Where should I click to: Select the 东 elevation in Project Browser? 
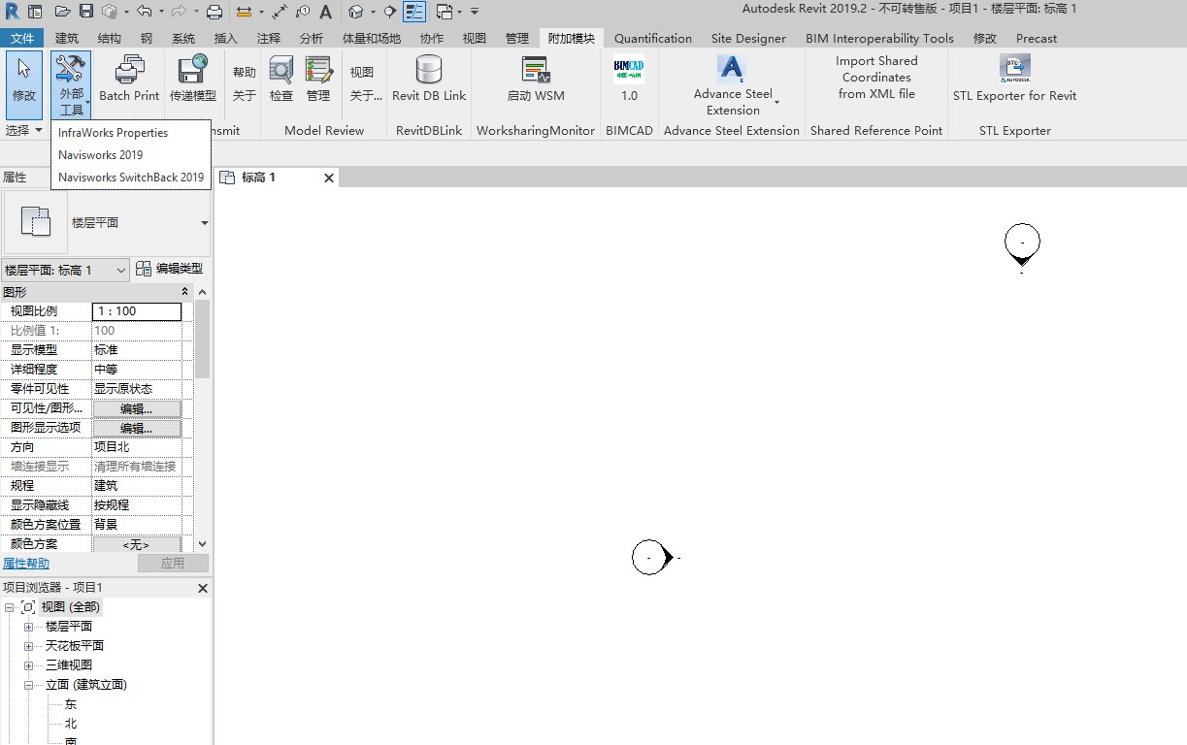click(x=71, y=704)
